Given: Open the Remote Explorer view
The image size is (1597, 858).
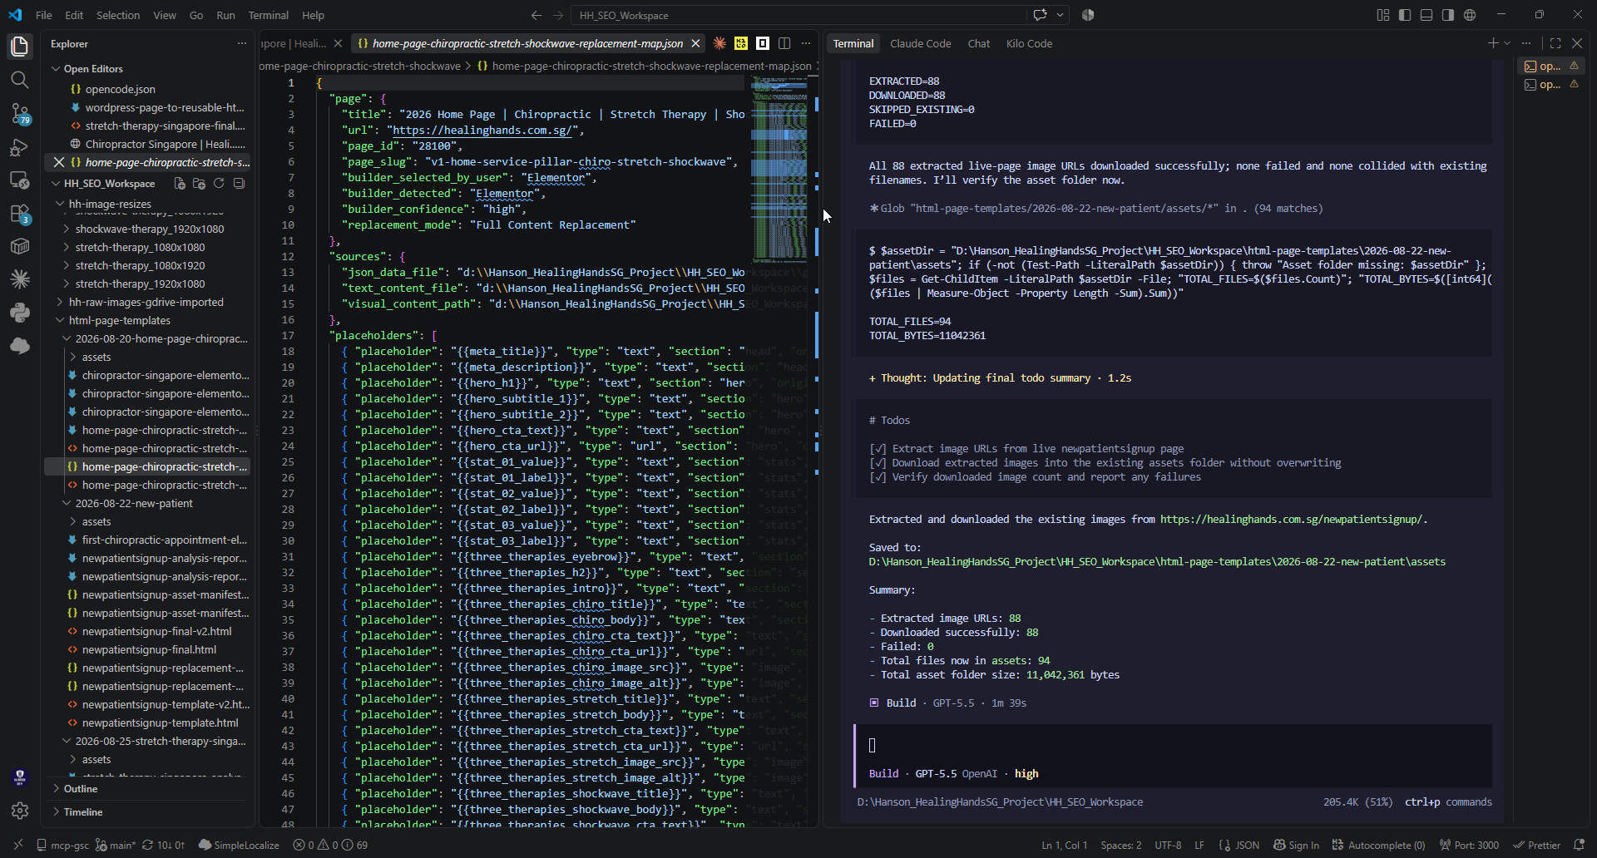Looking at the screenshot, I should tap(20, 180).
